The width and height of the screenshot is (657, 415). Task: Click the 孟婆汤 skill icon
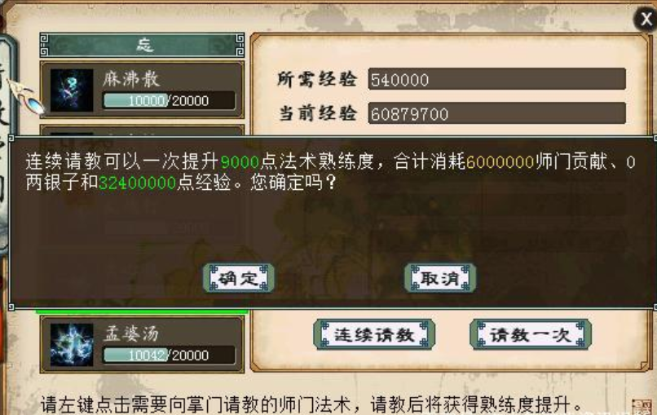pyautogui.click(x=72, y=344)
